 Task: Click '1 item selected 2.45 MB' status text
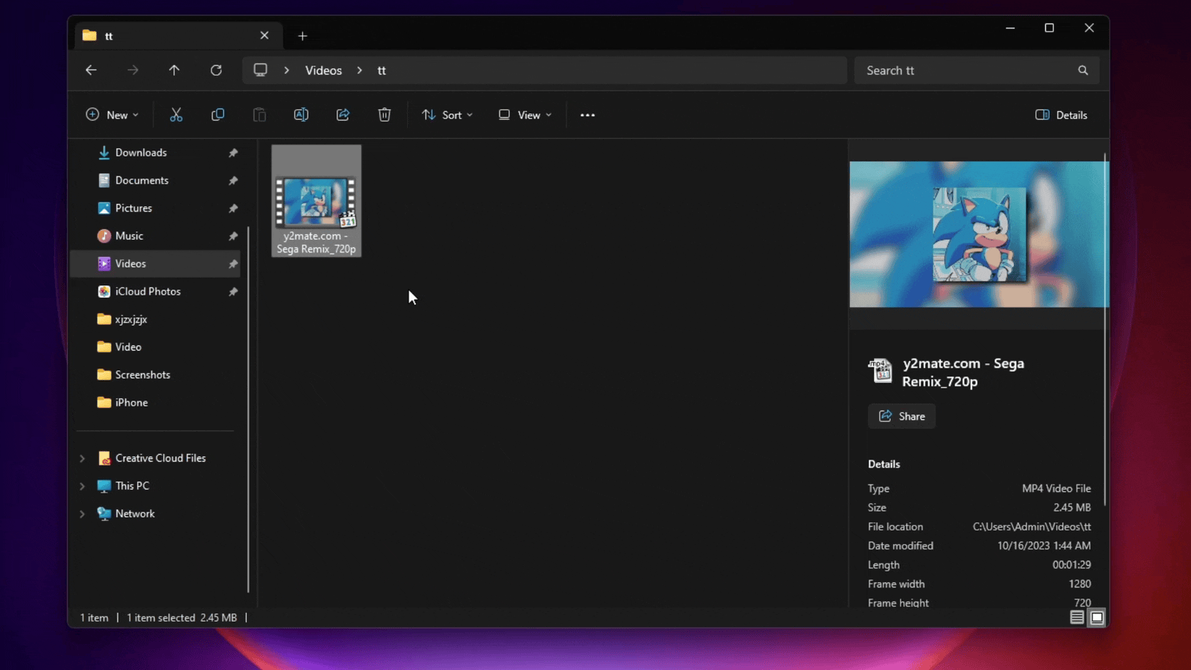pyautogui.click(x=182, y=618)
